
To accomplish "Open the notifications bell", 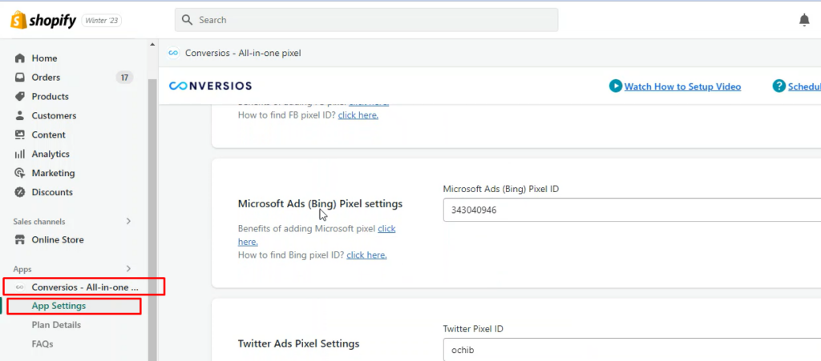I will click(x=804, y=20).
